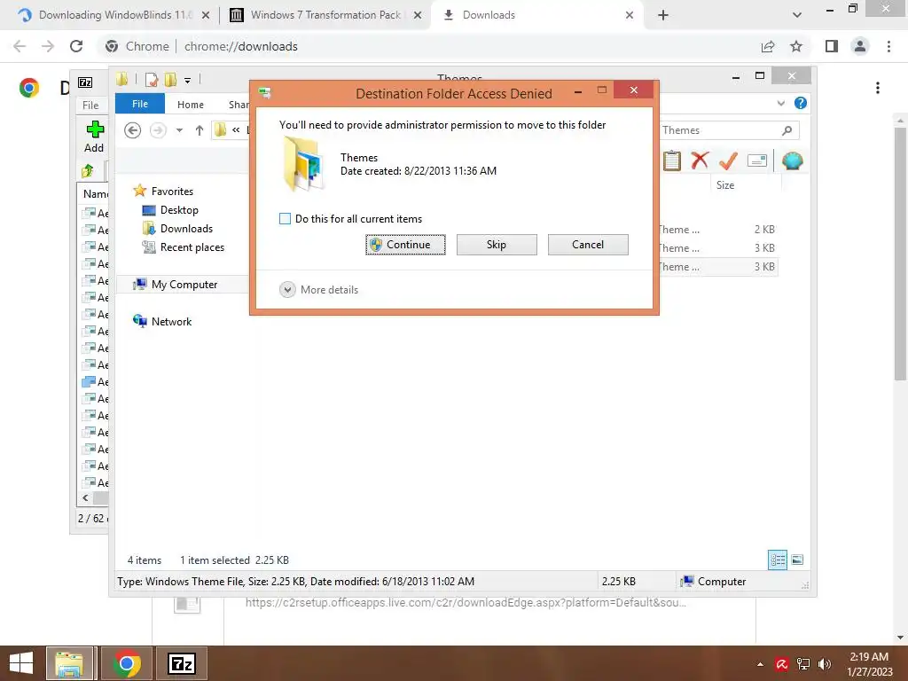Click the Properties icon in quick access toolbar
Viewport: 908px width, 681px height.
coord(152,79)
